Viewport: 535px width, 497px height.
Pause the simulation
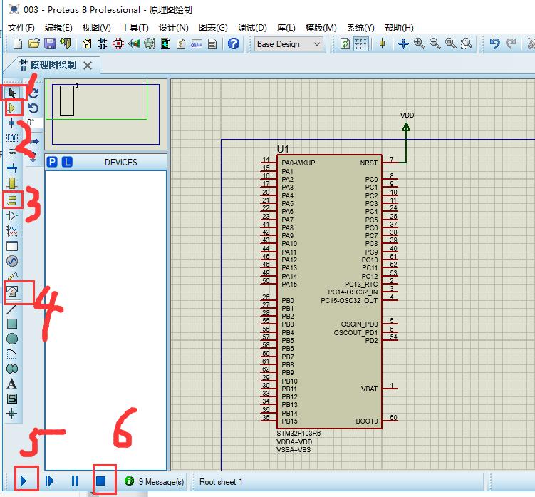(74, 481)
